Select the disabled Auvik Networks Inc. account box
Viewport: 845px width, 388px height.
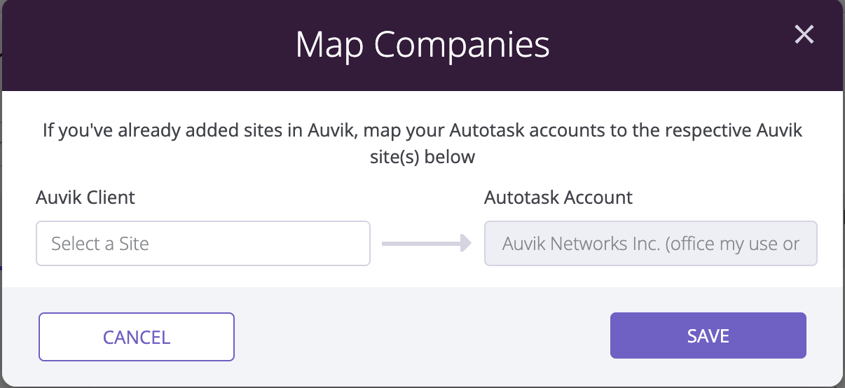click(651, 244)
